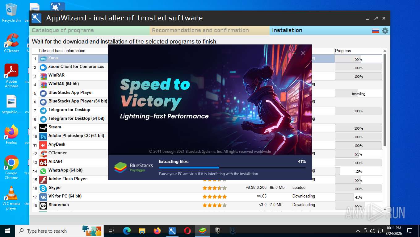Screen dimensions: 420x237
Task: Click the Skype star rating
Action: [215, 188]
